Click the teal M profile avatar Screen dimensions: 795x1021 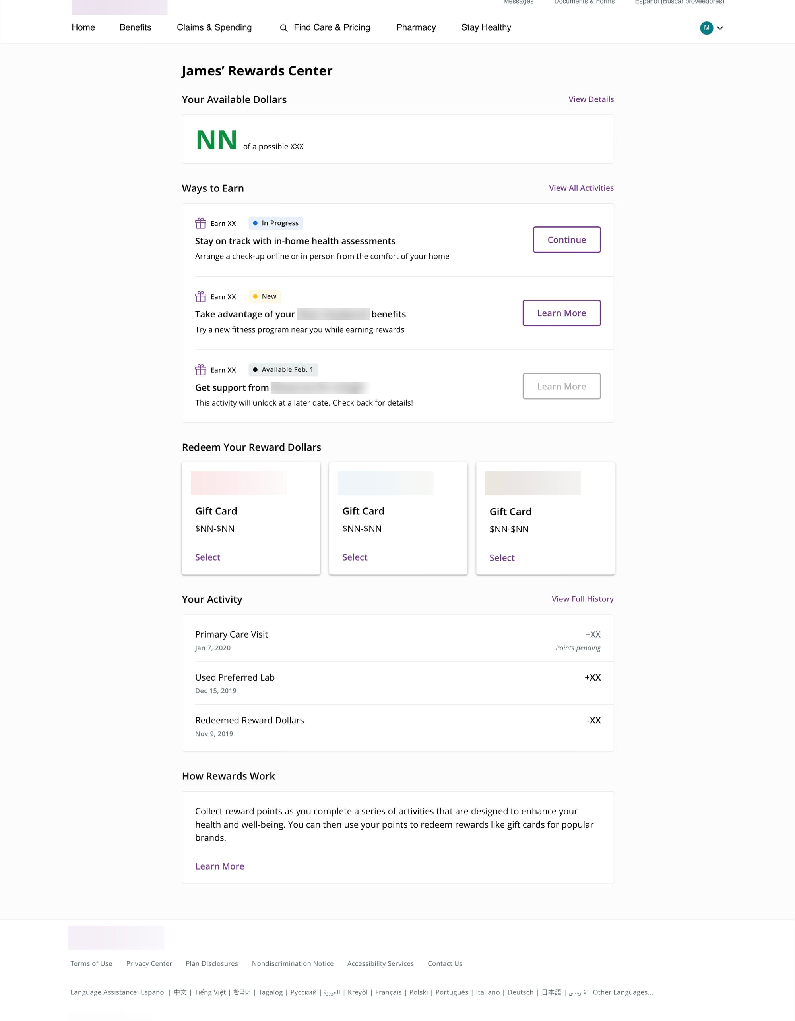pyautogui.click(x=706, y=27)
